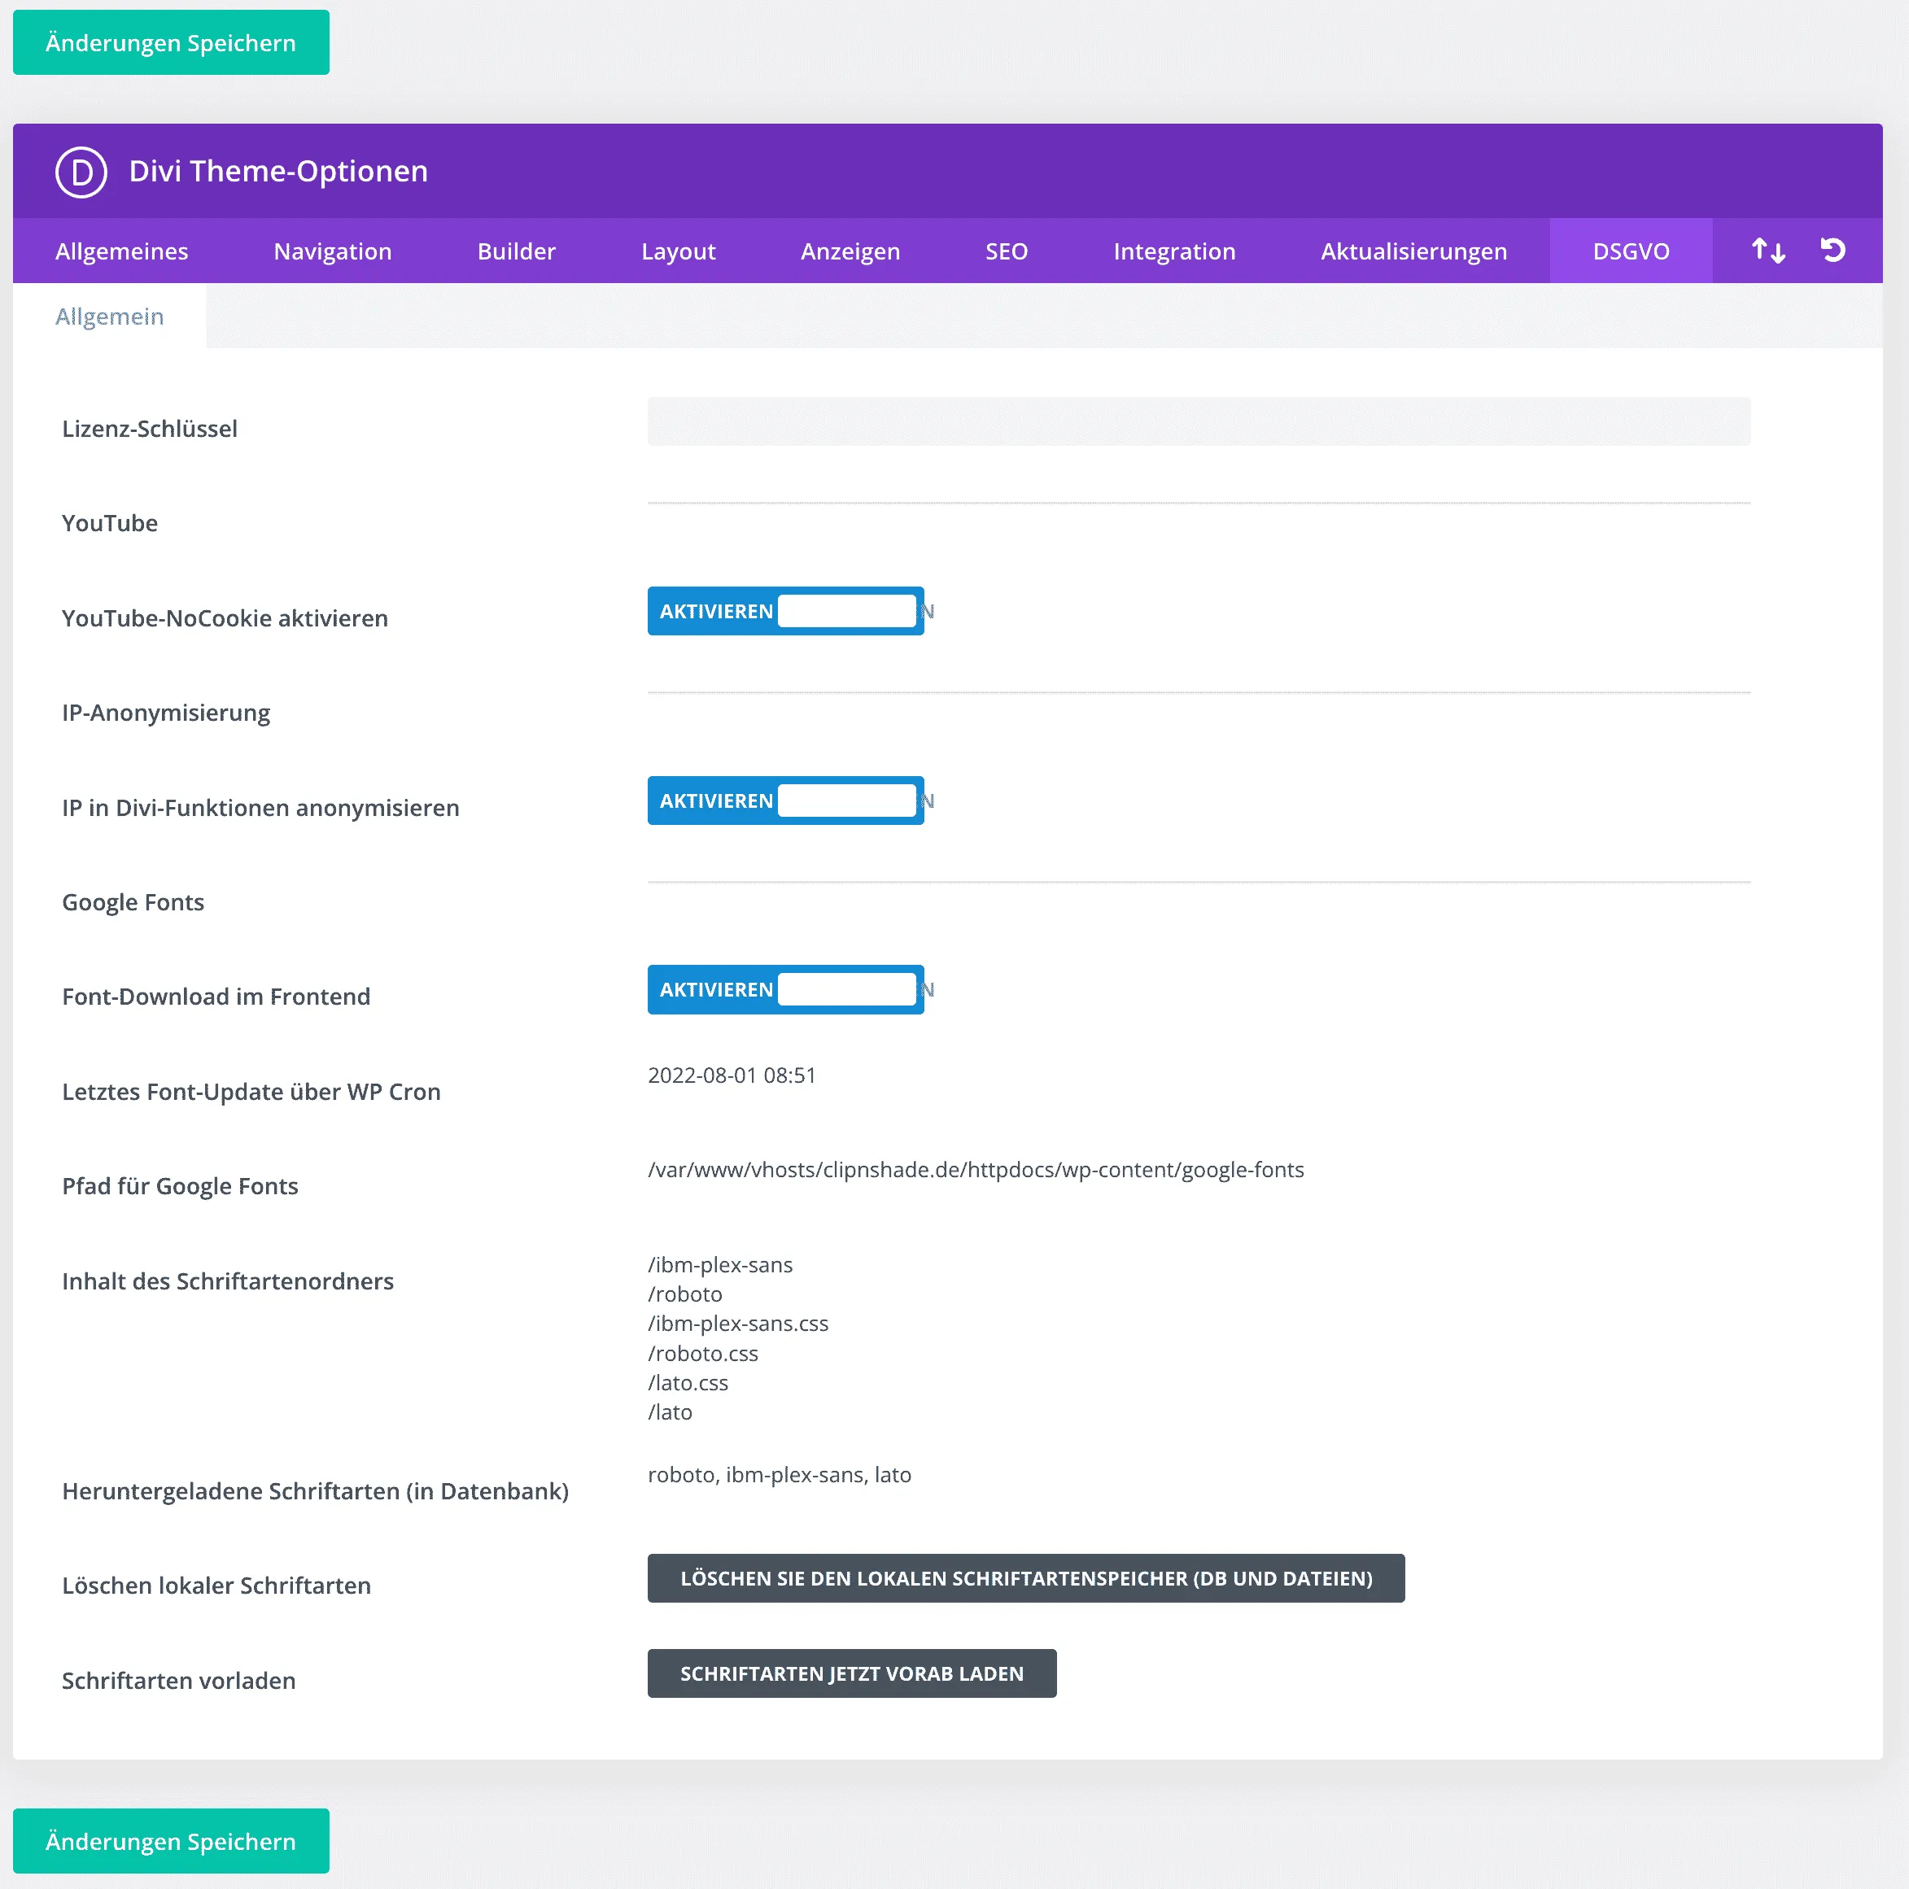
Task: Select the DSGVO tab
Action: coord(1632,251)
